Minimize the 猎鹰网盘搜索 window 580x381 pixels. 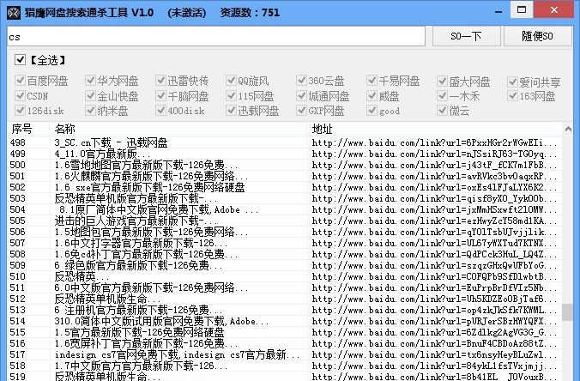point(498,10)
